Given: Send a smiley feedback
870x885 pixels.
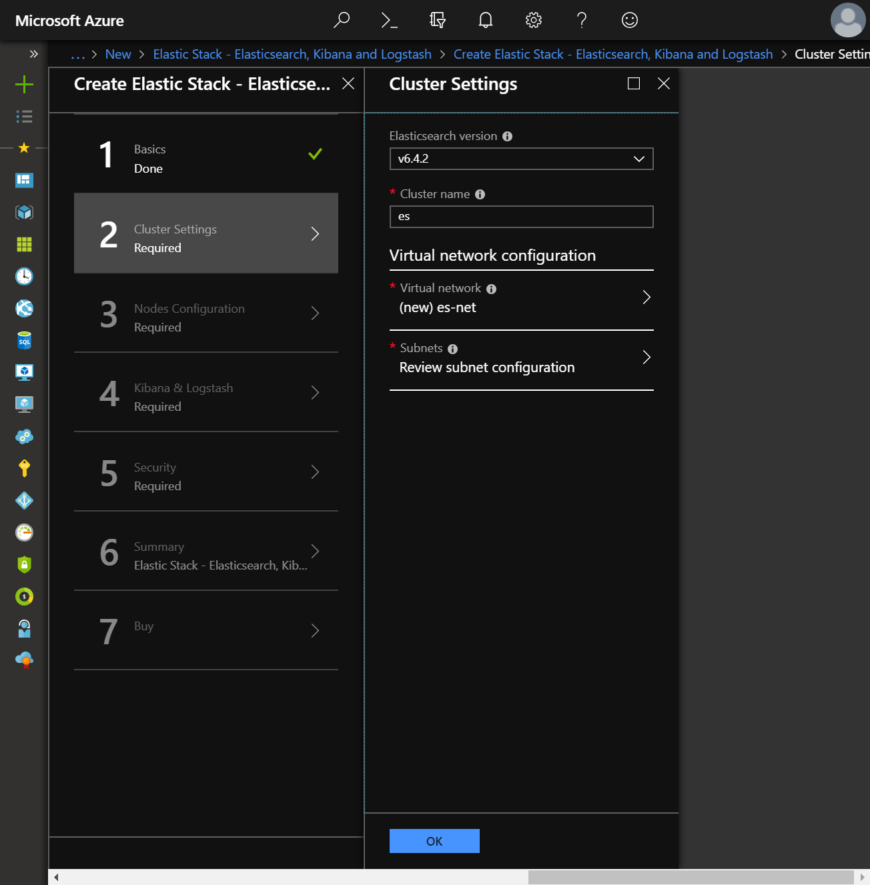Looking at the screenshot, I should [629, 20].
